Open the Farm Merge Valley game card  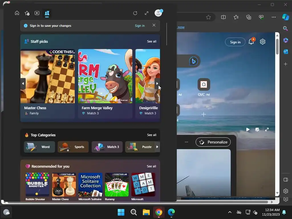tap(105, 84)
